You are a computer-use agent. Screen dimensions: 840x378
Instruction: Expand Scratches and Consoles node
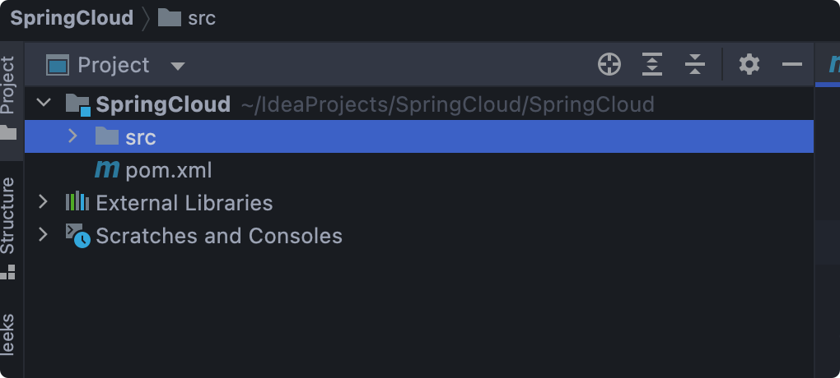pyautogui.click(x=44, y=236)
